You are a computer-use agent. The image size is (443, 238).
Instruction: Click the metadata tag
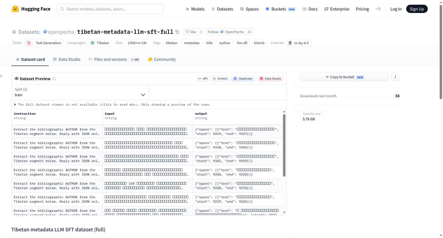coord(192,43)
